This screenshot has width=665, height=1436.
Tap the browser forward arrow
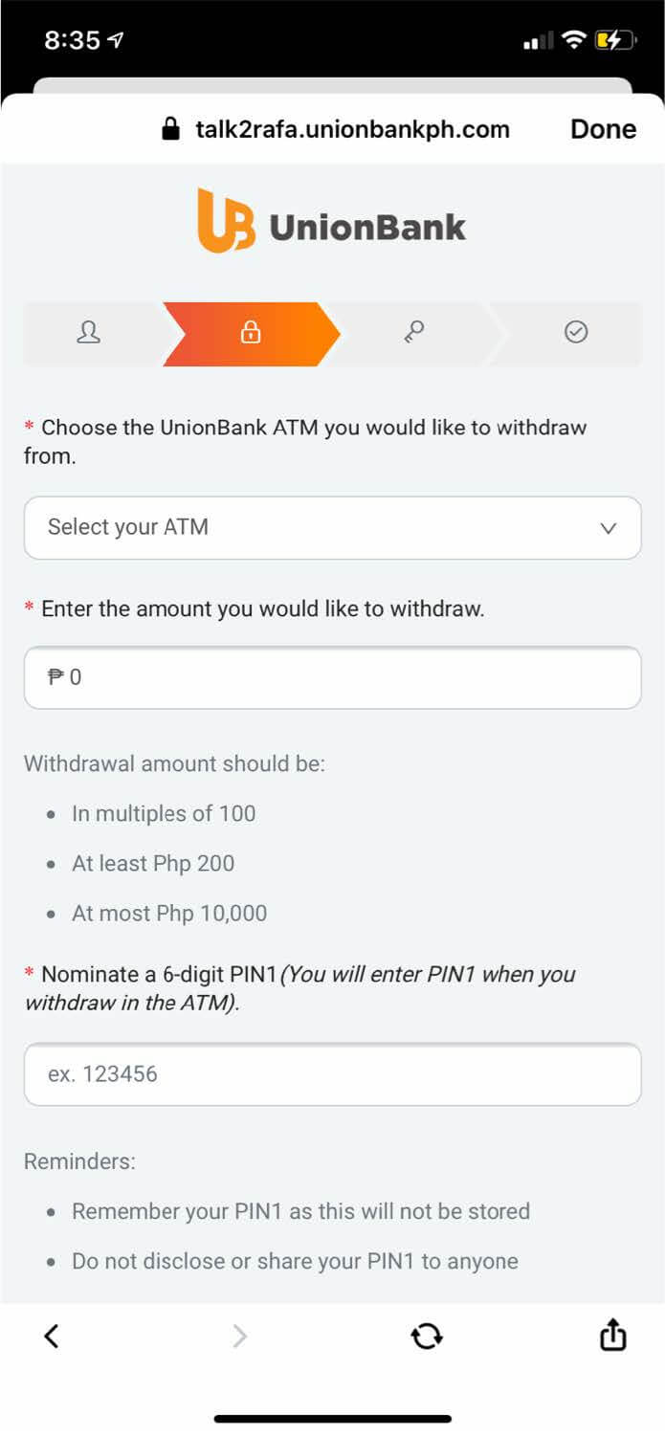(239, 1336)
